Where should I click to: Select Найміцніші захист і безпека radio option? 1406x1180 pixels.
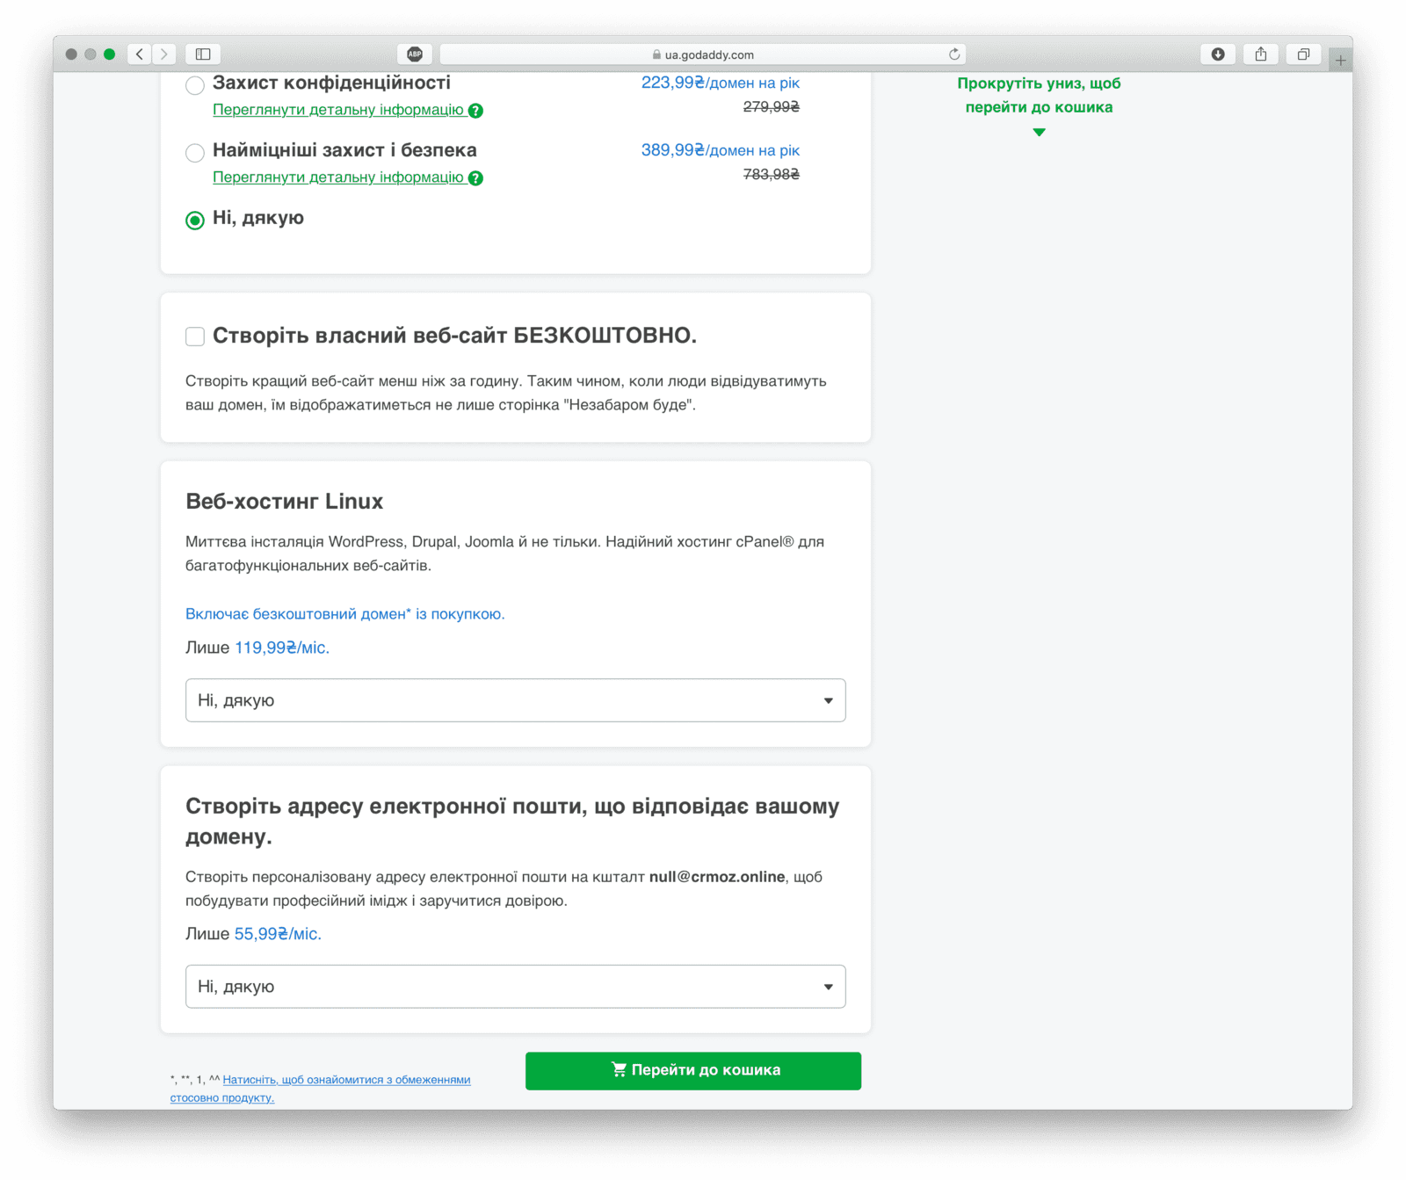tap(195, 153)
